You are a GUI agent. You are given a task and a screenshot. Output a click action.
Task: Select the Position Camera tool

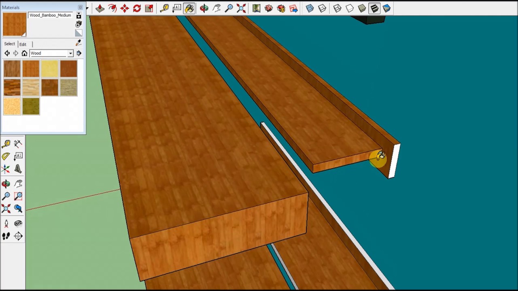tap(6, 224)
